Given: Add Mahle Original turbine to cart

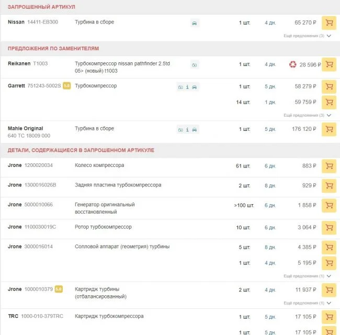Looking at the screenshot, I should (x=328, y=129).
